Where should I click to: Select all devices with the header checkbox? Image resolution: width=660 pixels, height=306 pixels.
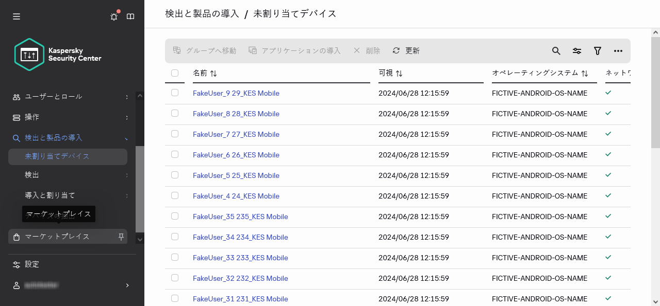175,73
